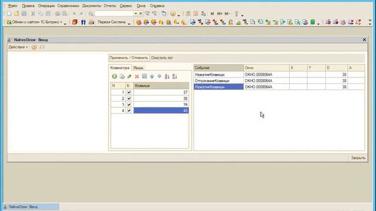The image size is (376, 211).
Task: Open the Справочники menu
Action: tap(68, 6)
